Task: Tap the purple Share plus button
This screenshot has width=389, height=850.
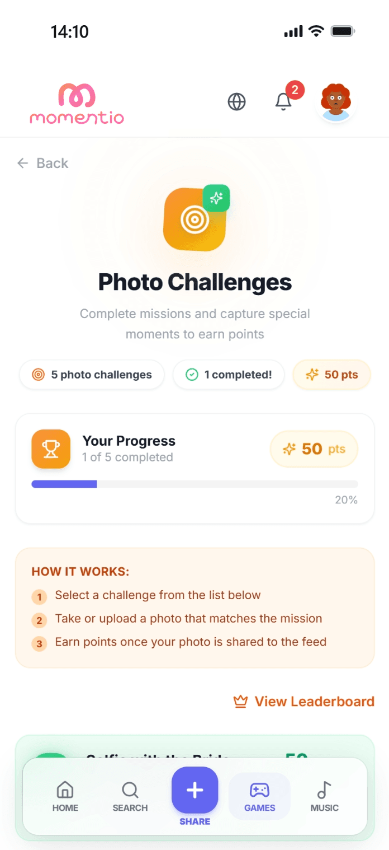Action: tap(194, 790)
